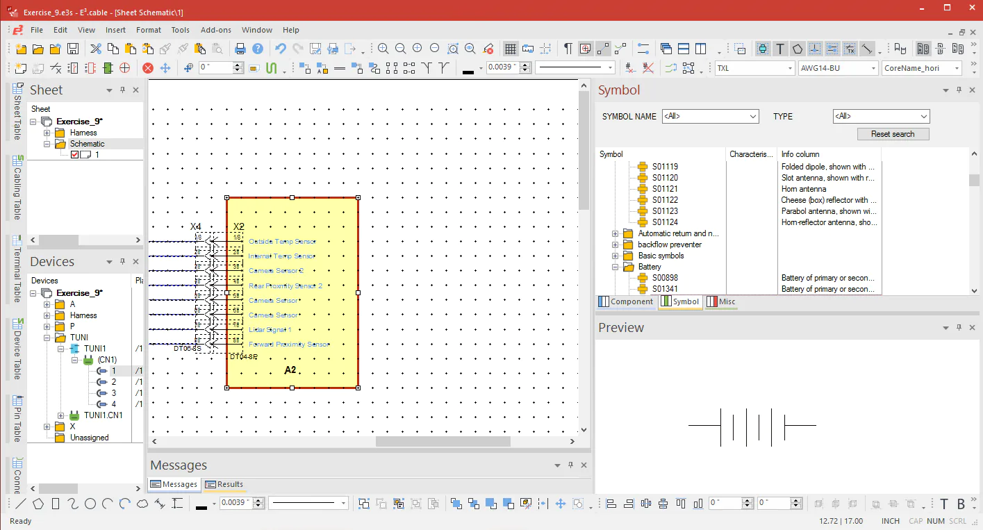Open the Device Table side tab
983x530 pixels.
coord(17,349)
